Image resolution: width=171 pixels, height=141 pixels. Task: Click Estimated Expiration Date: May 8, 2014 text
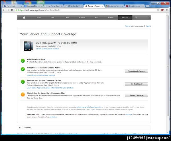coord(43,85)
